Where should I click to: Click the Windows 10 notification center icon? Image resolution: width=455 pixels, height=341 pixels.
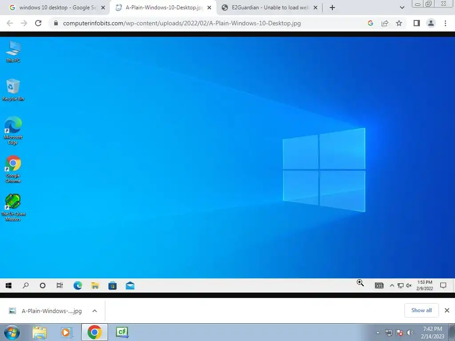click(443, 285)
